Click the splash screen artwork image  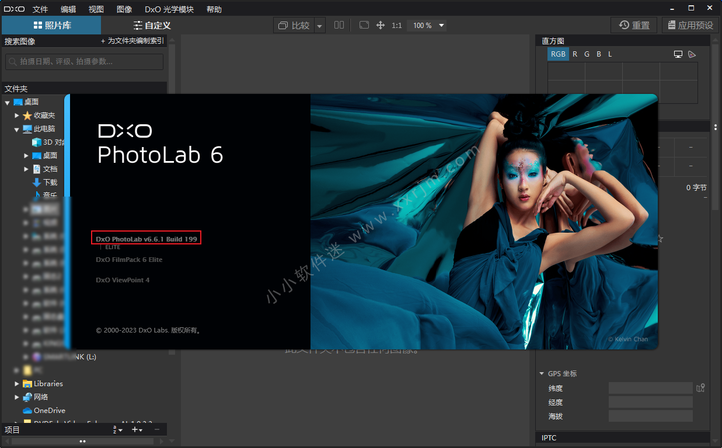point(484,222)
